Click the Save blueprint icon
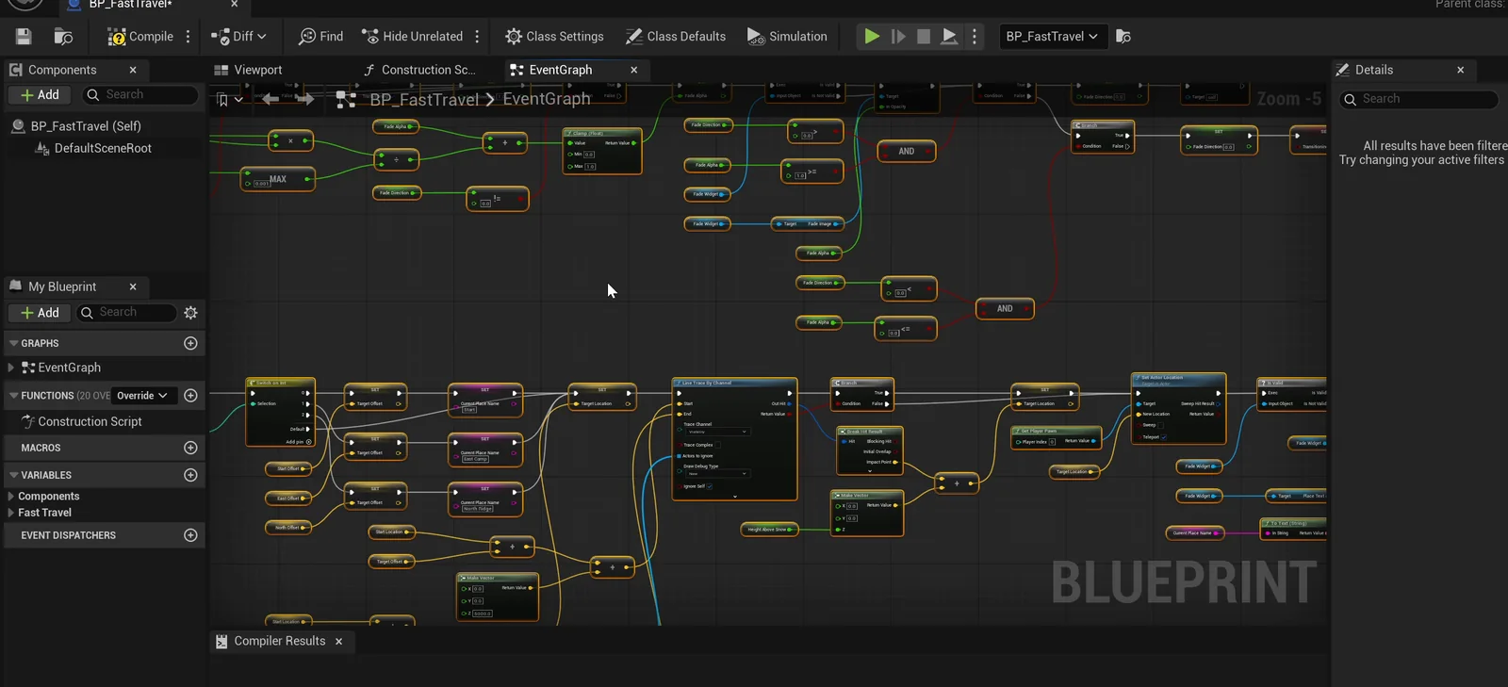Screen dimensions: 1508x687 coord(24,37)
